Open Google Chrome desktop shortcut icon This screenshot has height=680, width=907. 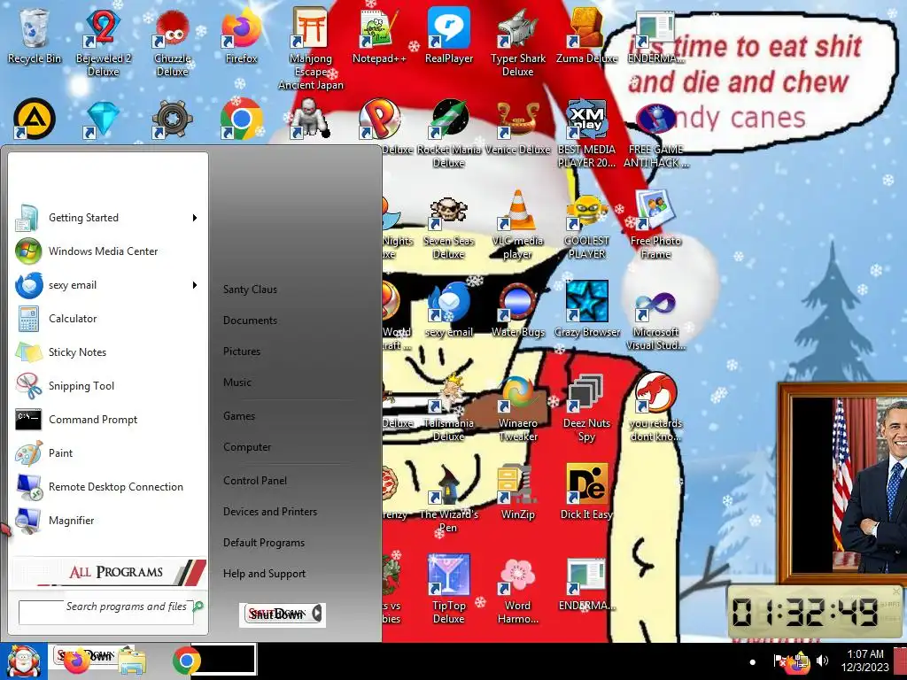tap(241, 120)
